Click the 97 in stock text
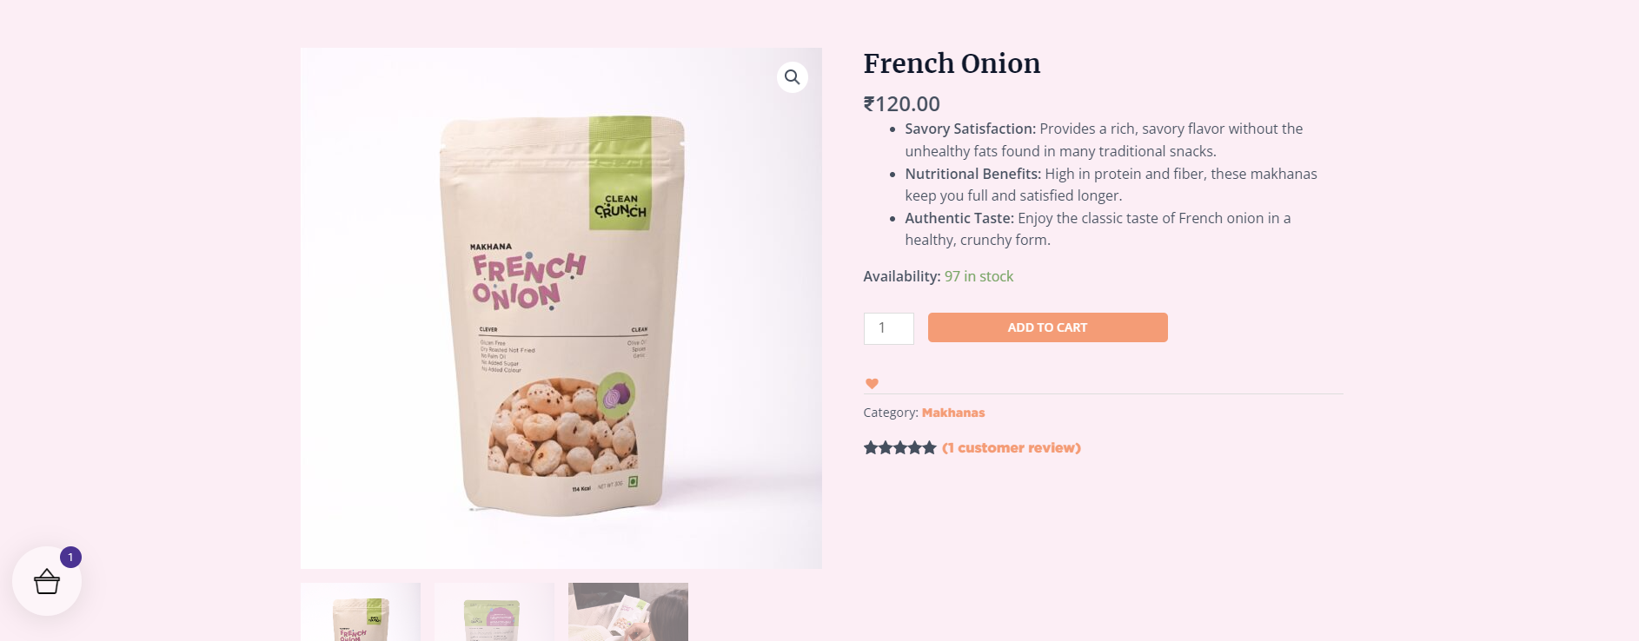This screenshot has width=1639, height=641. [x=979, y=276]
